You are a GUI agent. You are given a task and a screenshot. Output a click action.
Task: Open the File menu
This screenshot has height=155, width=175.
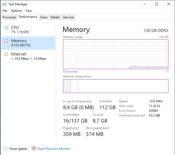pyautogui.click(x=5, y=11)
